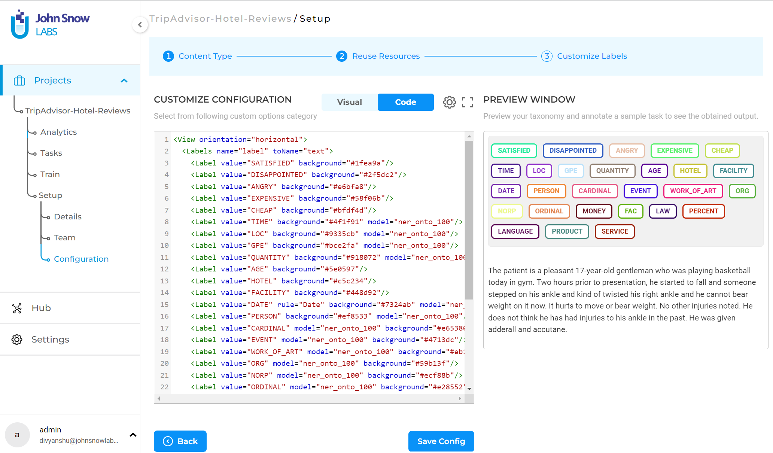Select the SERVICE label chip
The height and width of the screenshot is (453, 773).
pos(615,231)
